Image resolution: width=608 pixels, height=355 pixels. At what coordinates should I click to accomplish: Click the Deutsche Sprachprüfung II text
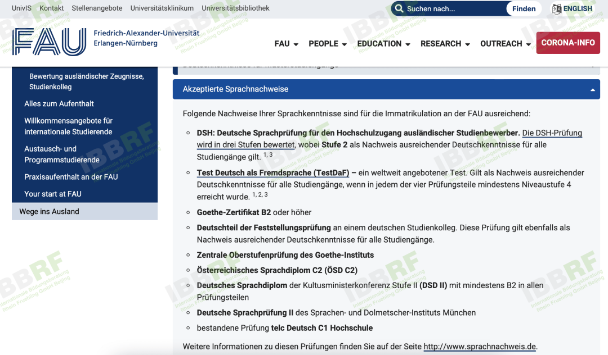point(245,312)
